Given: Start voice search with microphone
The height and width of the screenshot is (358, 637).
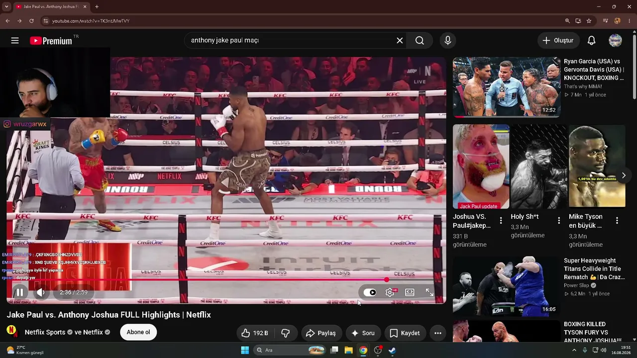Looking at the screenshot, I should coord(448,41).
